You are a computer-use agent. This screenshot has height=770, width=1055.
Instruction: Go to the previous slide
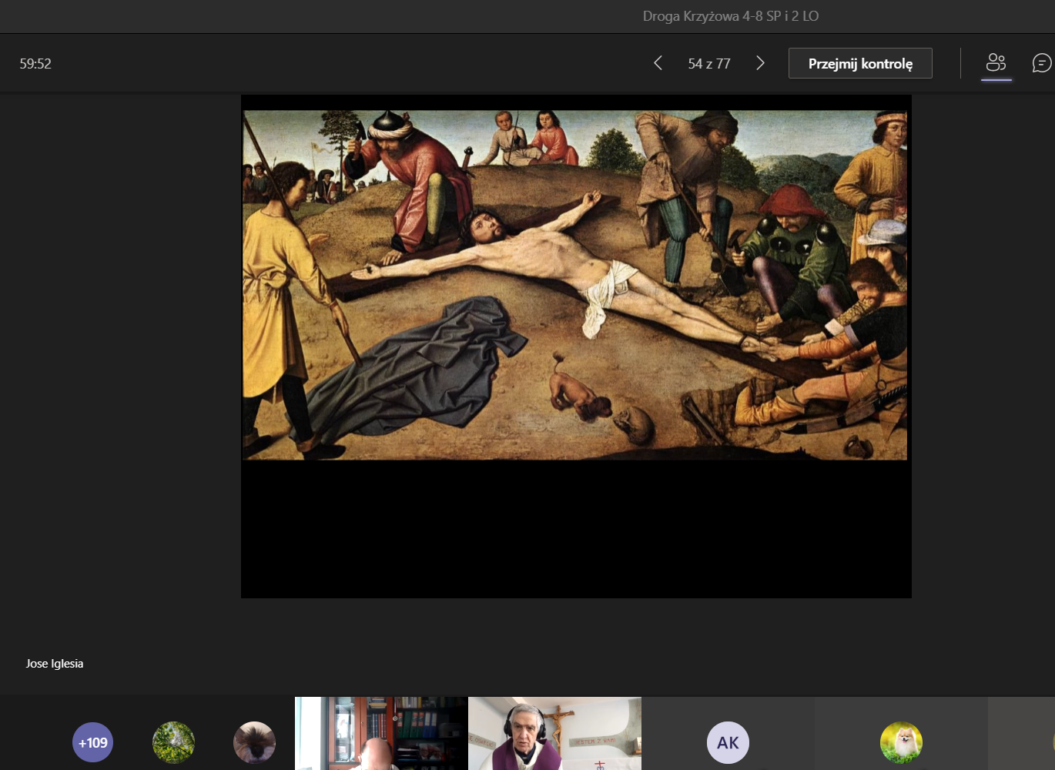pyautogui.click(x=658, y=63)
